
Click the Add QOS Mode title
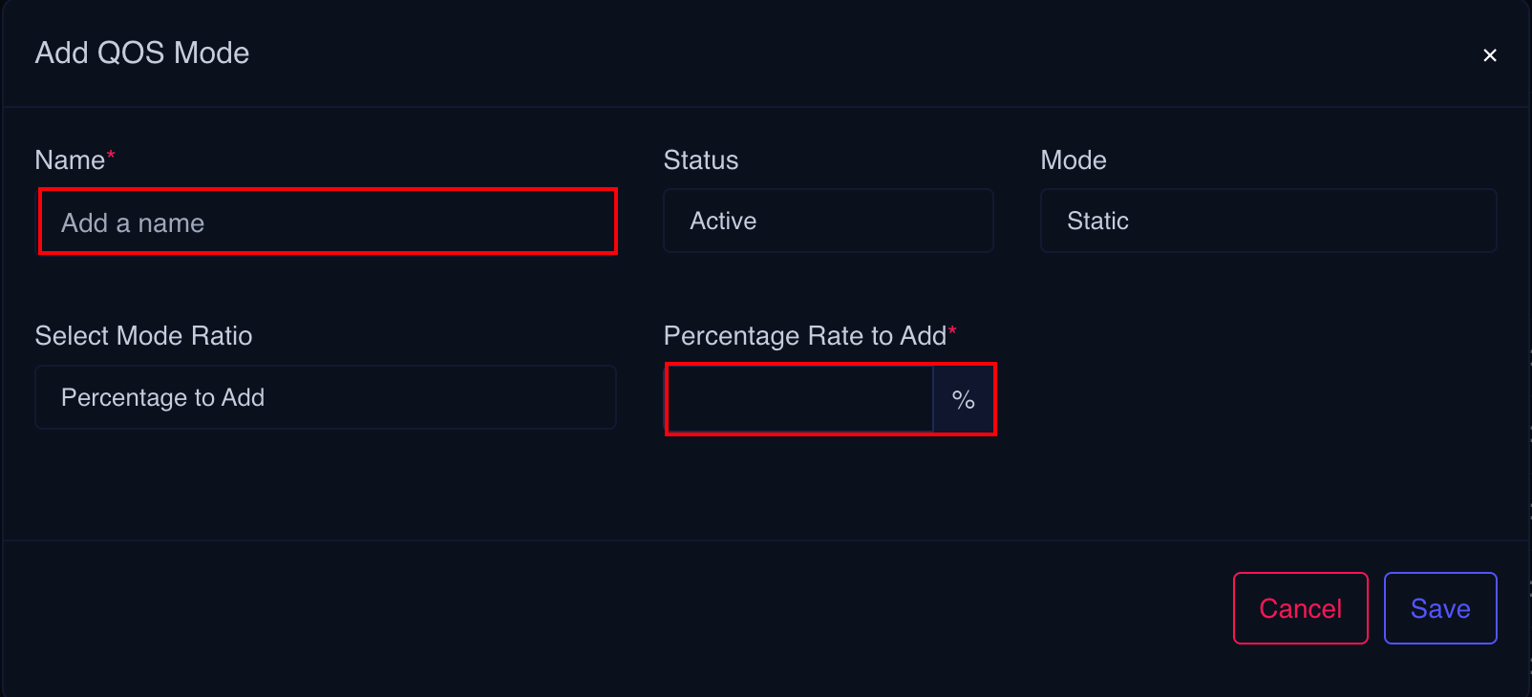click(142, 53)
